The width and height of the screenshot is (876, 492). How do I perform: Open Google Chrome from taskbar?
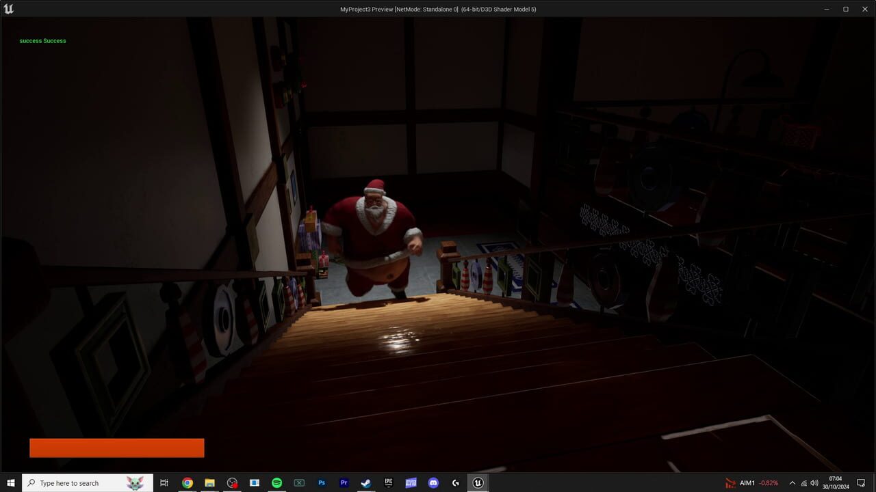188,483
